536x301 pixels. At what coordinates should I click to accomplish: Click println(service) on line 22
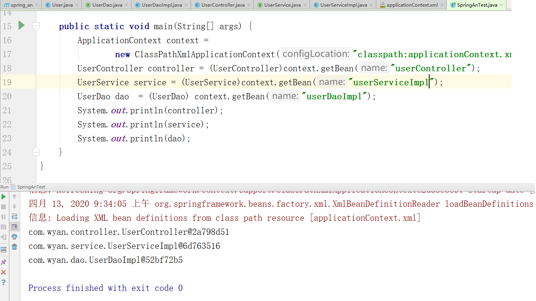[x=167, y=125]
